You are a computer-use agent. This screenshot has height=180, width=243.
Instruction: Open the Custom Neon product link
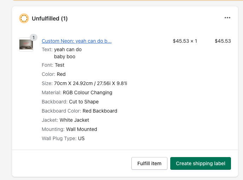tap(77, 41)
